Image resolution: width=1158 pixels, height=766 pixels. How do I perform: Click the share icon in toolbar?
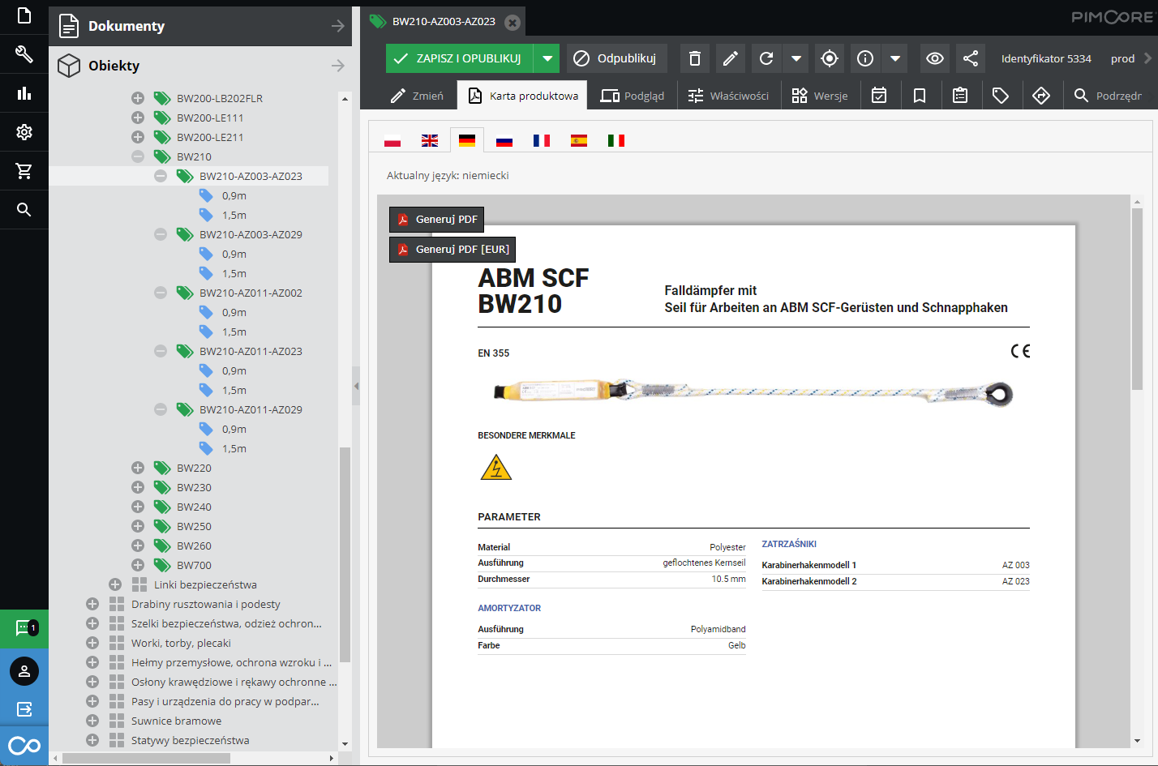click(x=971, y=58)
